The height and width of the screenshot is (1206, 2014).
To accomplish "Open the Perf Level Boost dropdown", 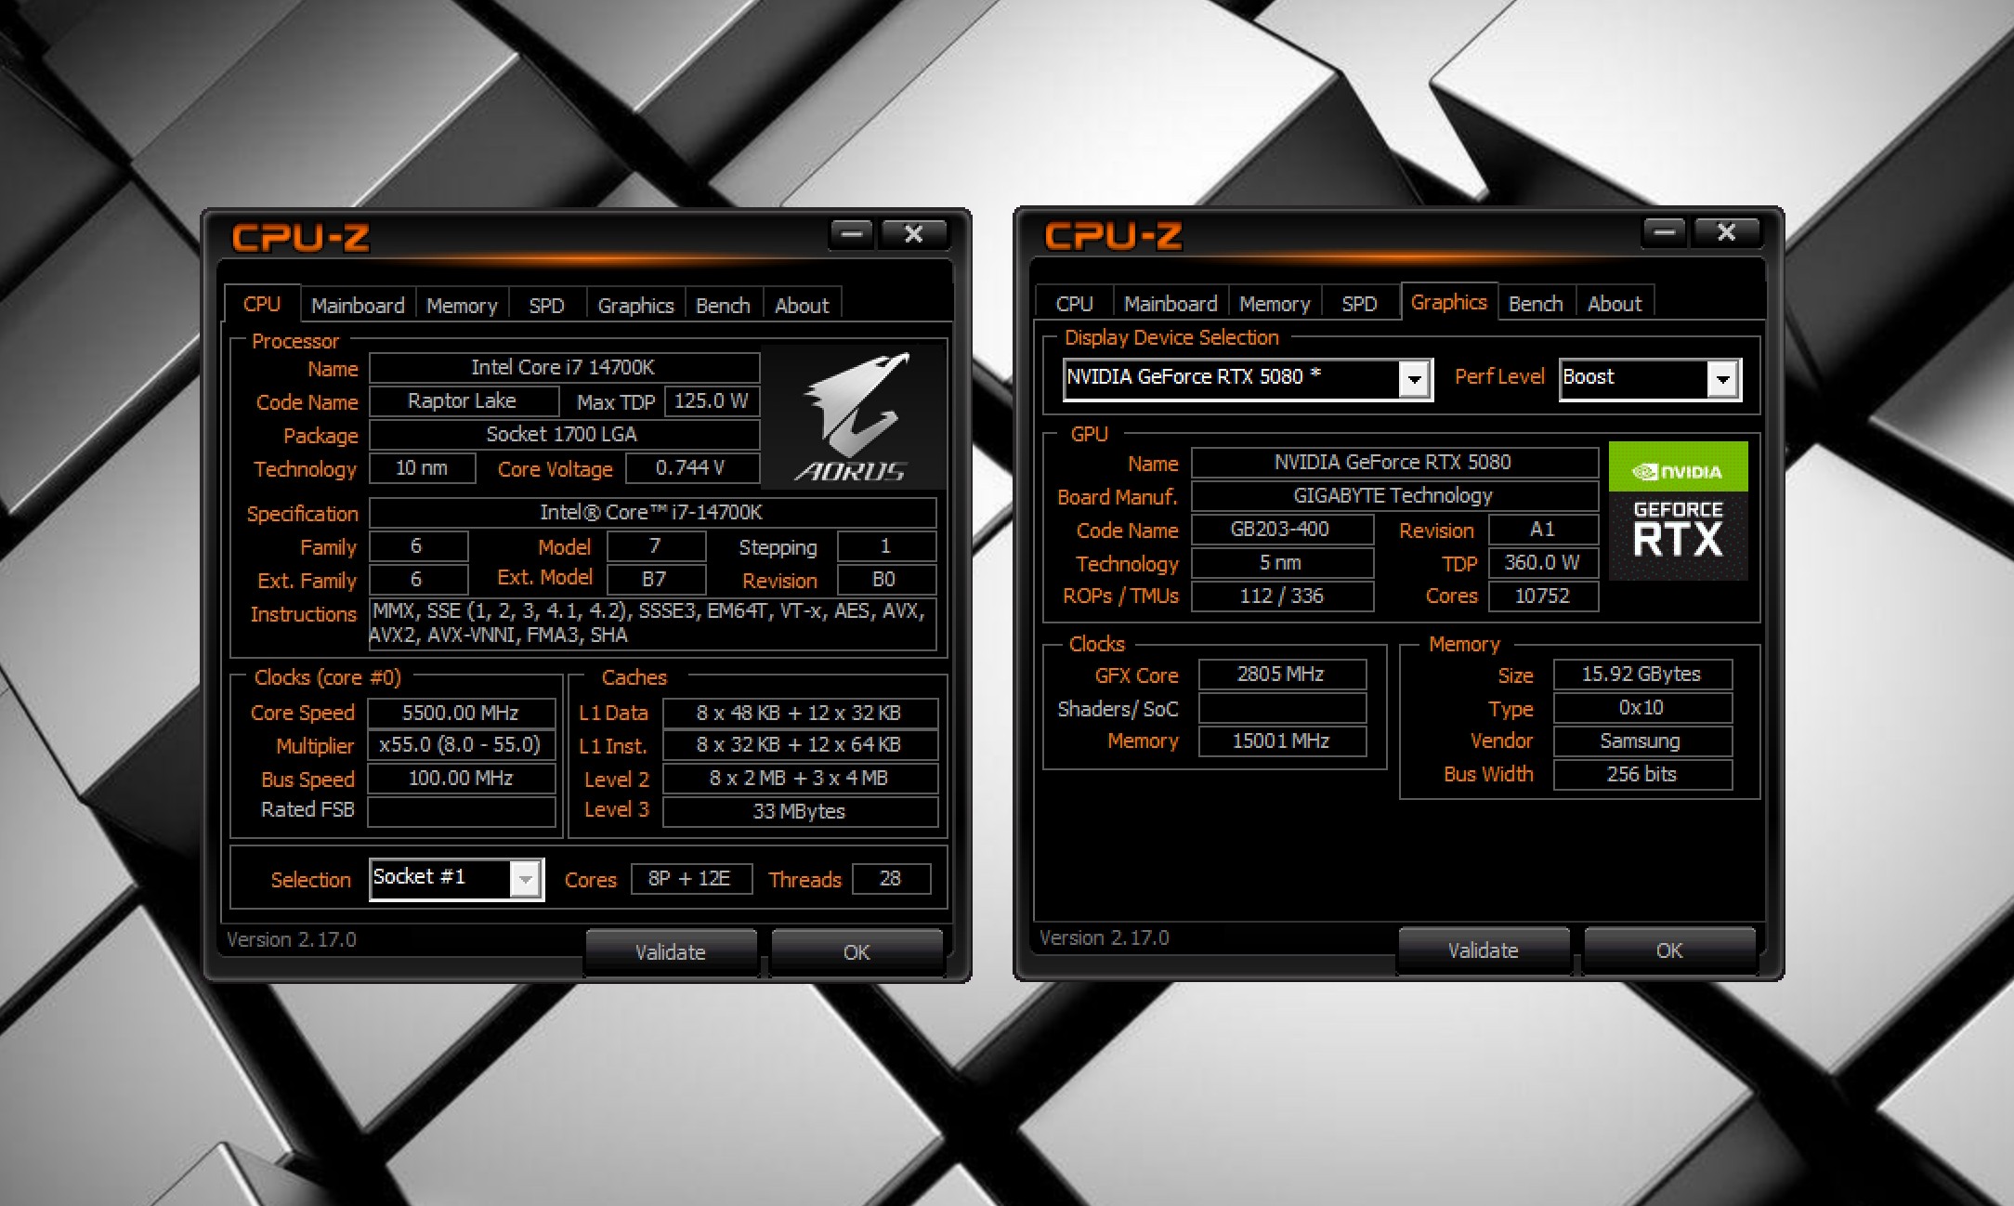I will click(x=1723, y=378).
